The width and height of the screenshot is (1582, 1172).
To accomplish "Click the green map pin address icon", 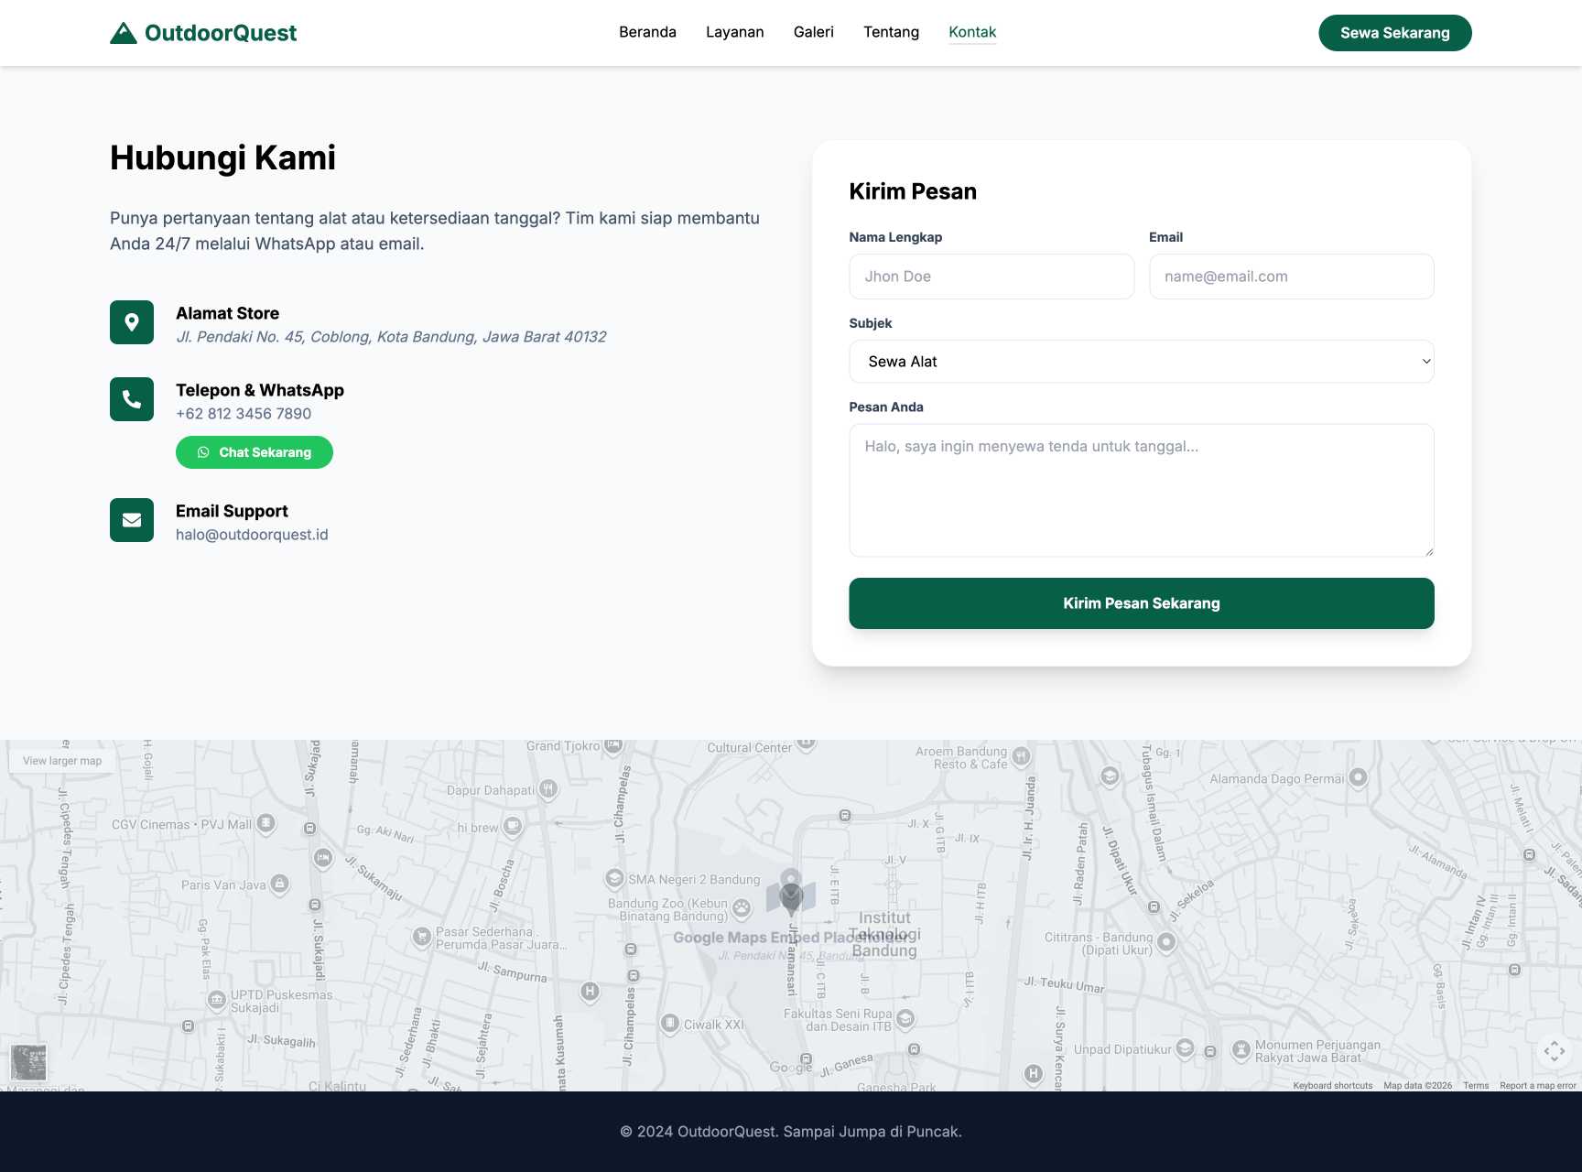I will 132,322.
